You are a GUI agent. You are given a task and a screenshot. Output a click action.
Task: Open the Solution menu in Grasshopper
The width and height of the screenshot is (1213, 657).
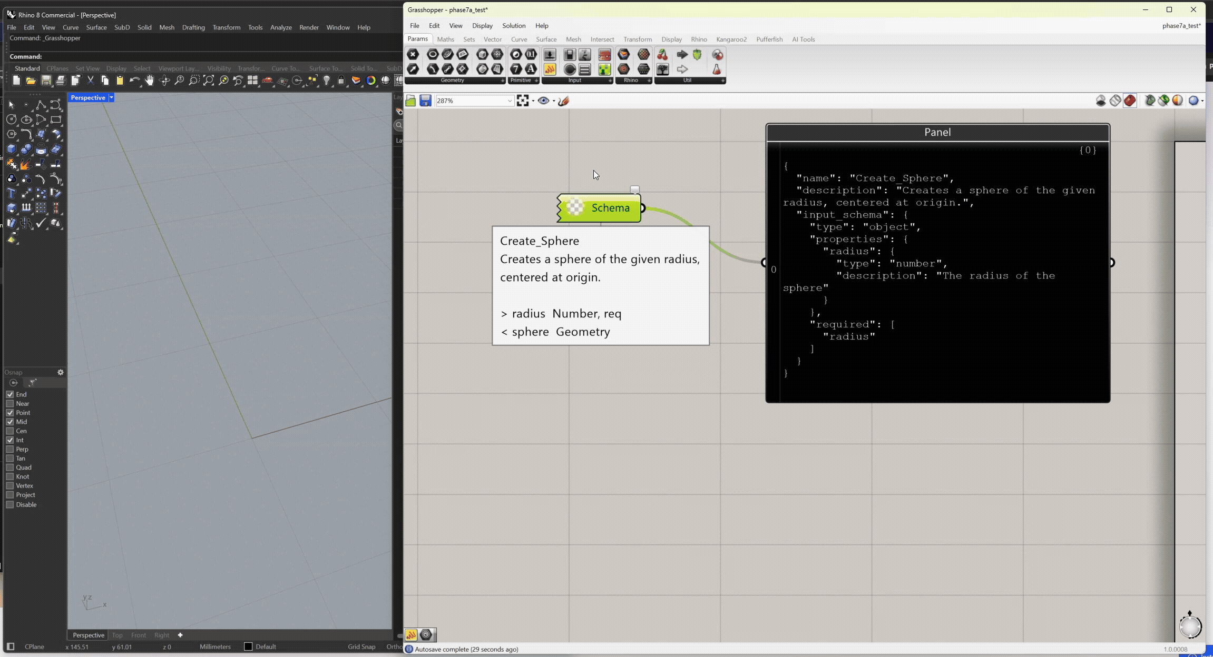[514, 26]
